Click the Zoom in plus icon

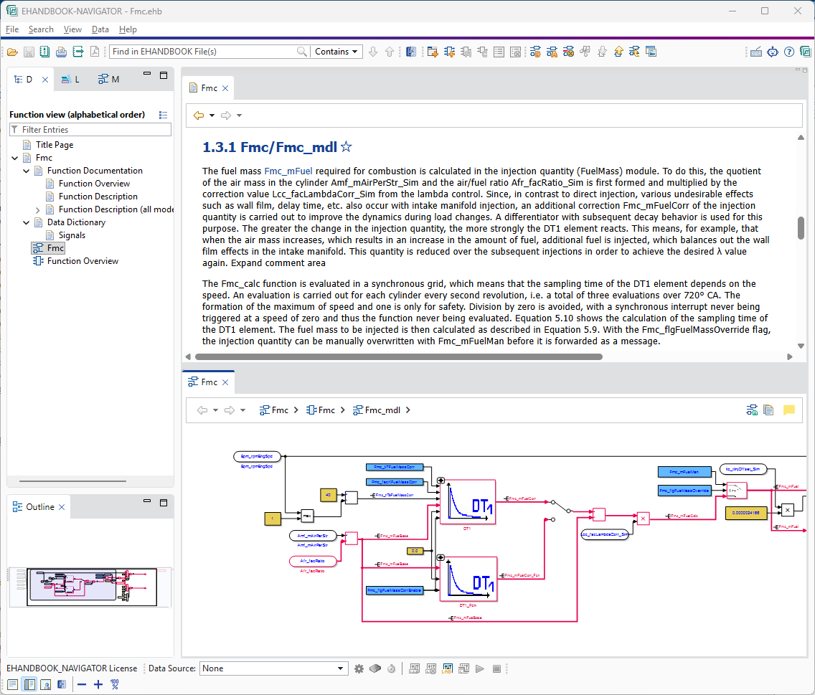click(98, 685)
